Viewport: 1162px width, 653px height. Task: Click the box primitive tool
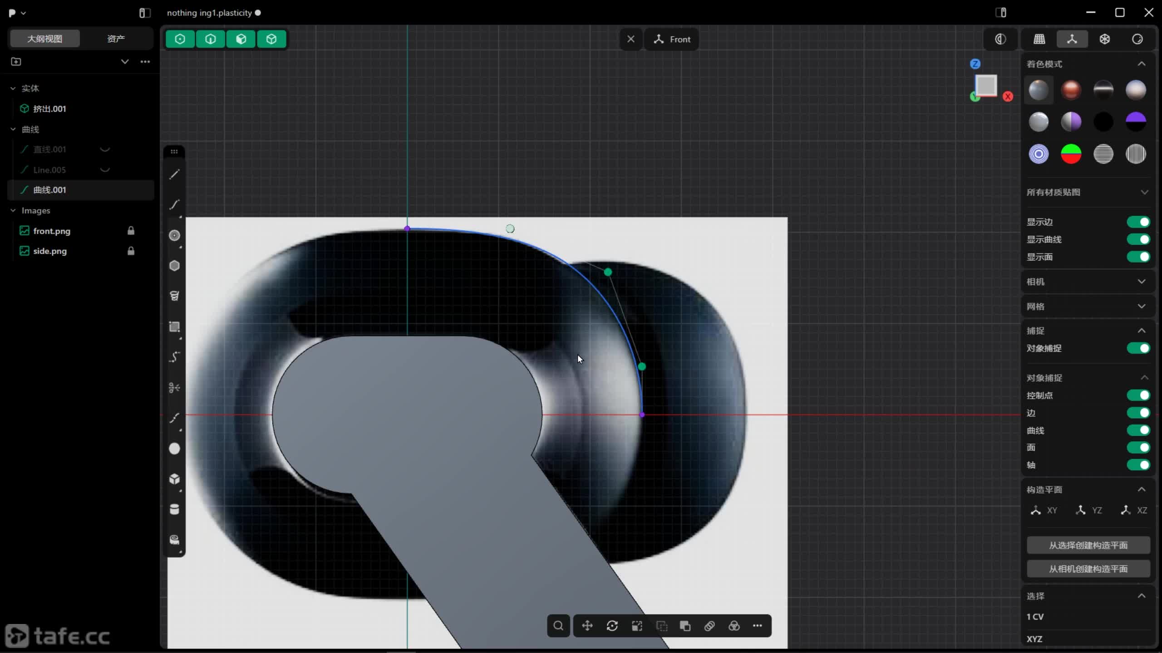(174, 479)
